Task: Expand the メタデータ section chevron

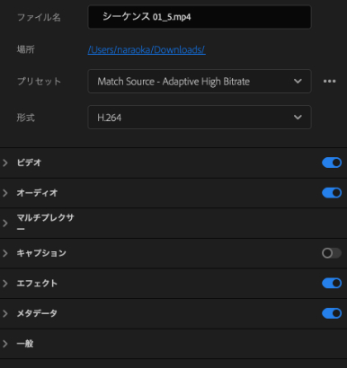Action: click(x=5, y=313)
